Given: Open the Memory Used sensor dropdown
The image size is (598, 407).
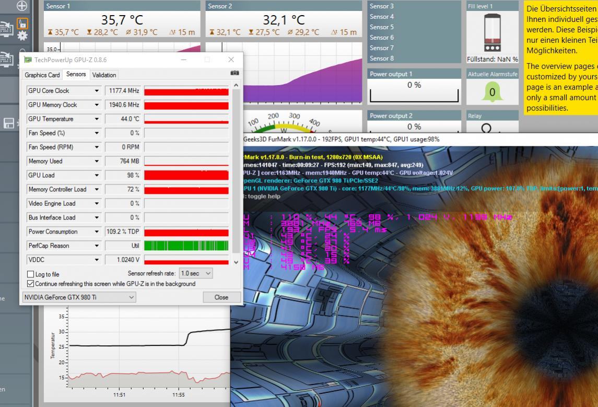Looking at the screenshot, I should [x=97, y=161].
